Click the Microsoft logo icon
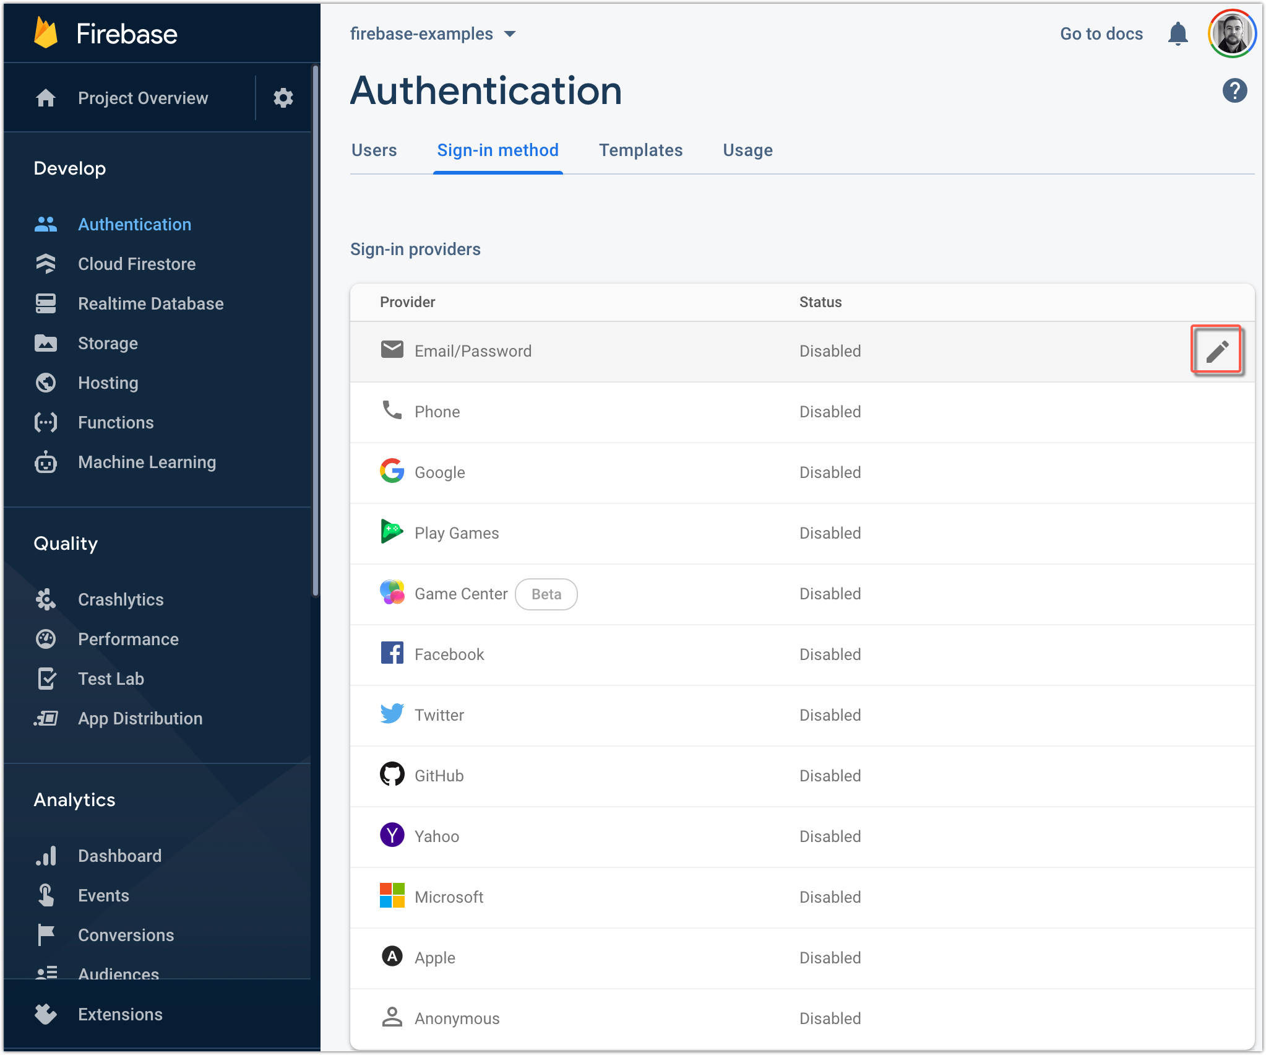1266x1055 pixels. 392,896
